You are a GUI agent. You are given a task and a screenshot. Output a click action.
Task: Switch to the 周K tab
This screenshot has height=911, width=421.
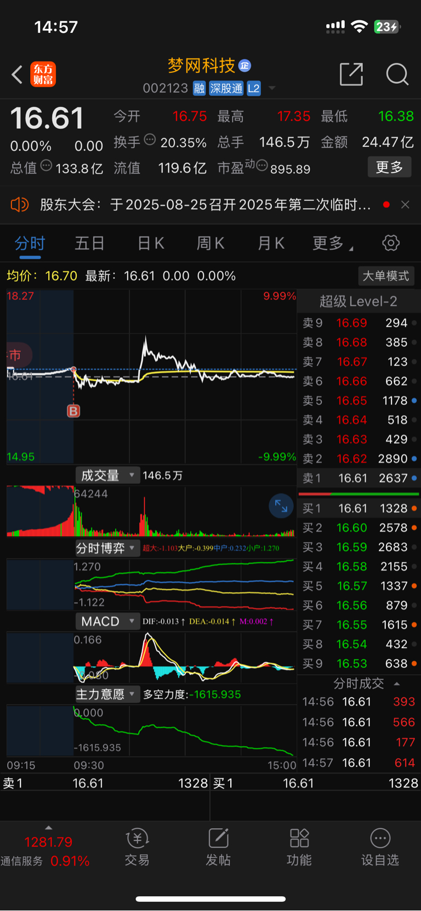[x=210, y=243]
